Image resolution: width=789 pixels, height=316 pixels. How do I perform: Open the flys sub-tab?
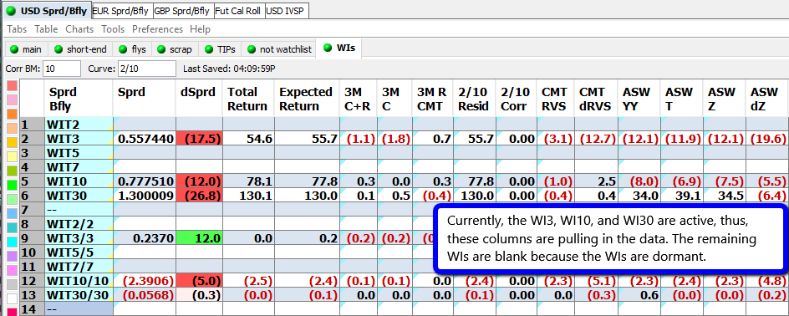tap(132, 49)
